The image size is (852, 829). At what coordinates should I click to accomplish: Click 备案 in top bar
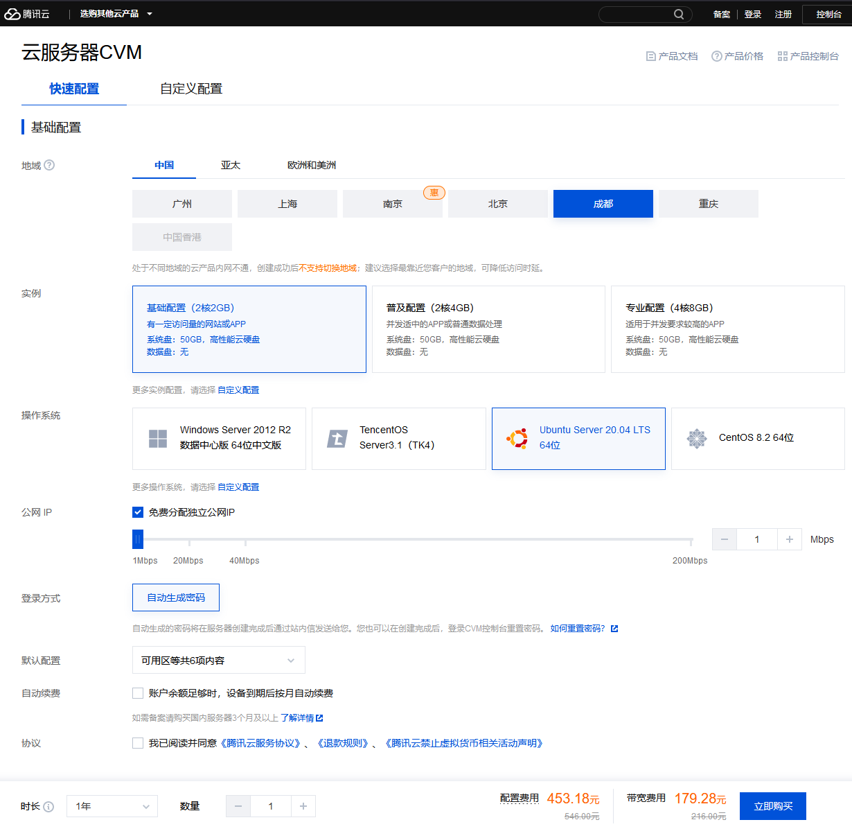pos(722,14)
